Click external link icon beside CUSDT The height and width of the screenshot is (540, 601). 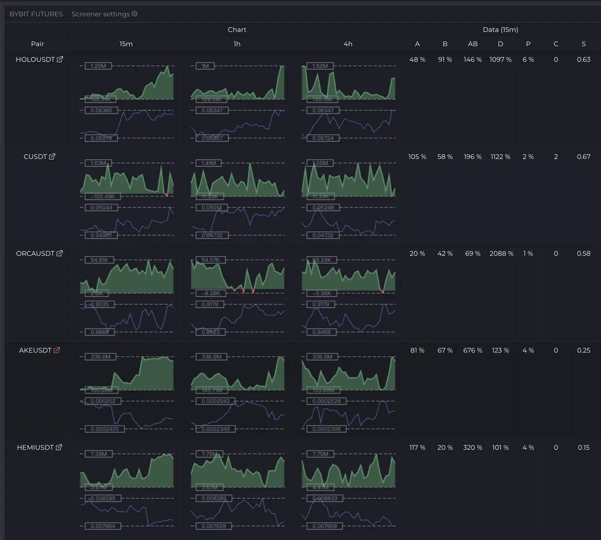[52, 156]
